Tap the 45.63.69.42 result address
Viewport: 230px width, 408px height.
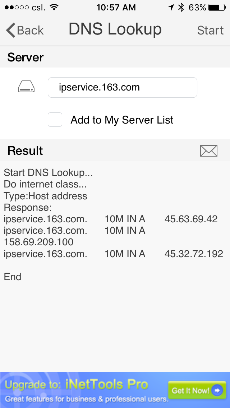191,219
